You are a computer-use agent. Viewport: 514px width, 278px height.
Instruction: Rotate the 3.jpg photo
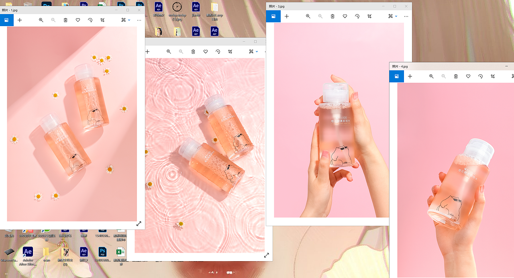pyautogui.click(x=357, y=16)
